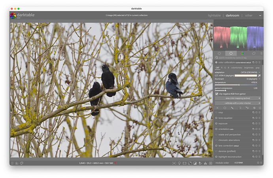This screenshot has height=178, width=273.
Task: Open color calibration multiple instances icon
Action: click(254, 62)
